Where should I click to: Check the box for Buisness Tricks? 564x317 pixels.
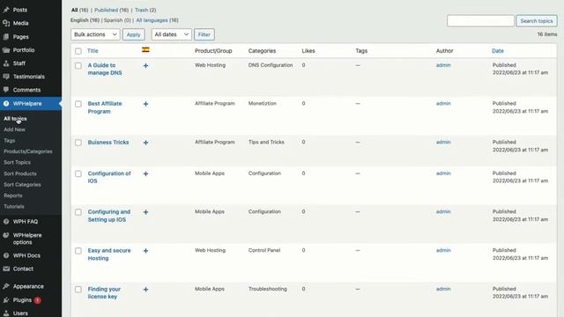78,143
